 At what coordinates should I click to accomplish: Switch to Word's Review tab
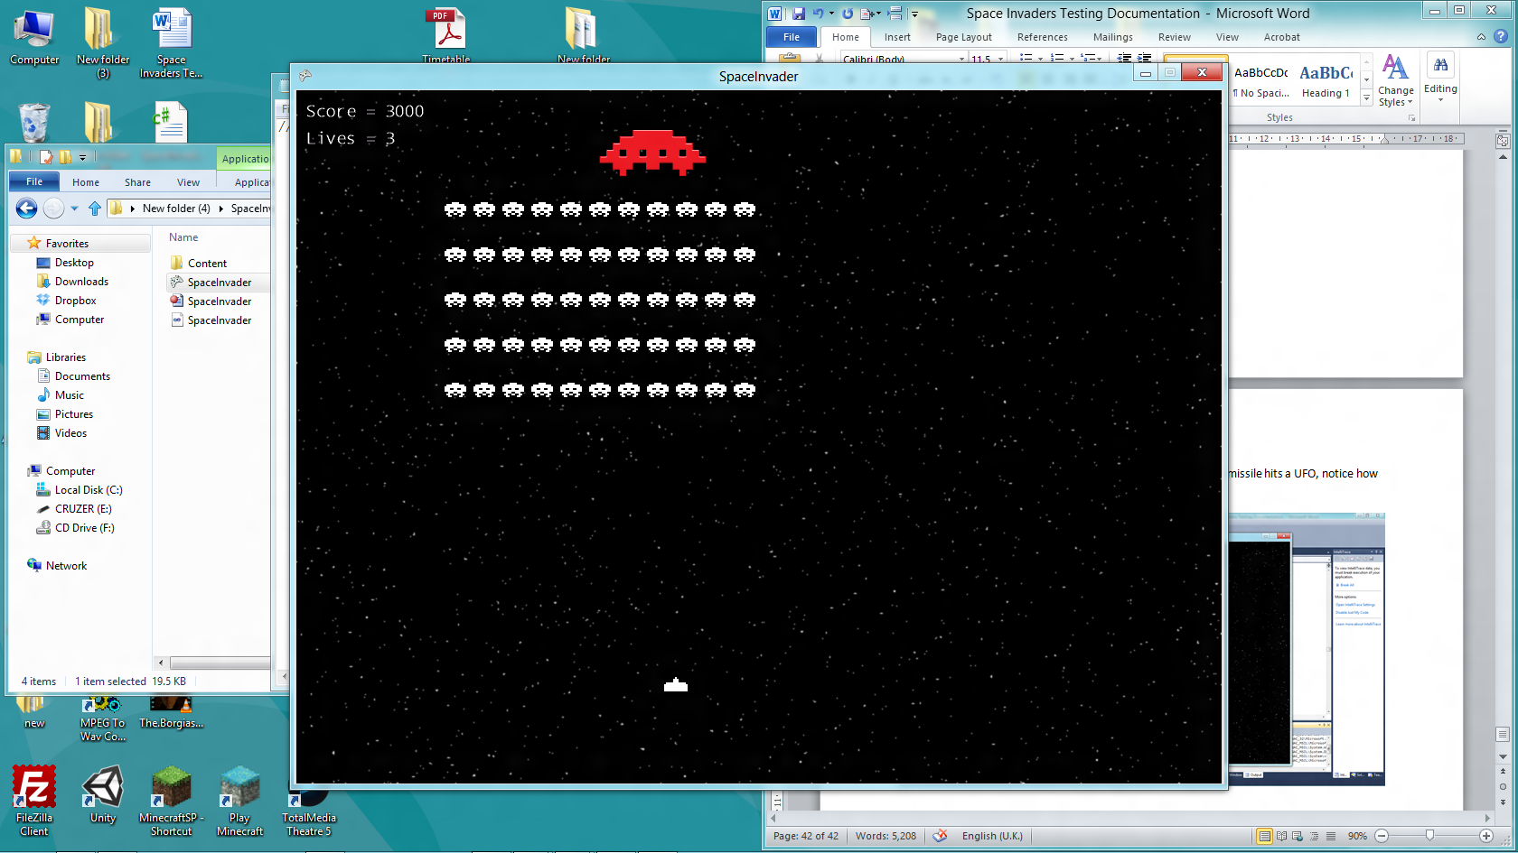click(1175, 37)
